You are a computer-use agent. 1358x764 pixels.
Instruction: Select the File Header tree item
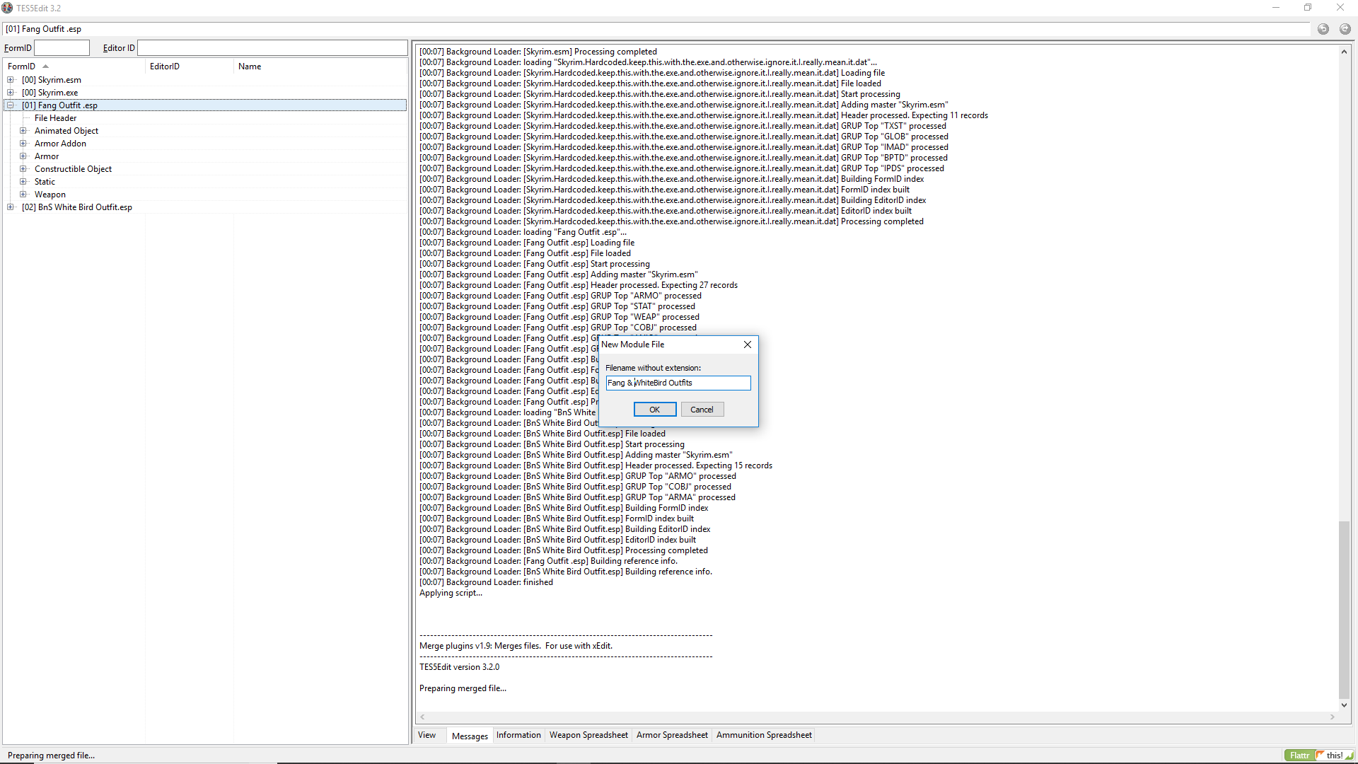(55, 118)
